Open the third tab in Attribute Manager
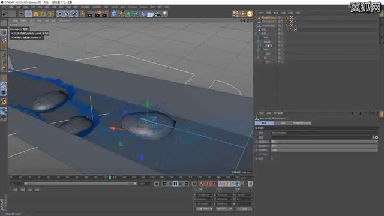Image resolution: width=384 pixels, height=216 pixels. point(302,123)
